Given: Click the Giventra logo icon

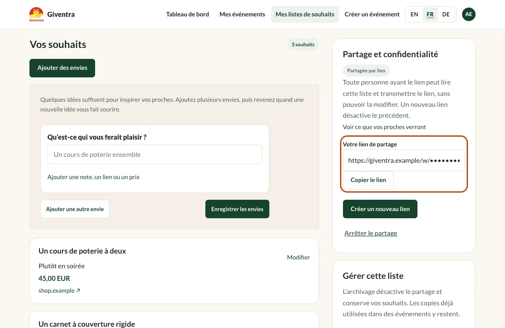Looking at the screenshot, I should point(36,14).
